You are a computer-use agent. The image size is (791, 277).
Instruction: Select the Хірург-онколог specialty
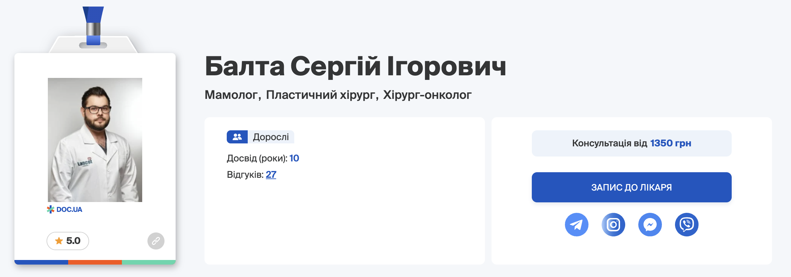427,95
